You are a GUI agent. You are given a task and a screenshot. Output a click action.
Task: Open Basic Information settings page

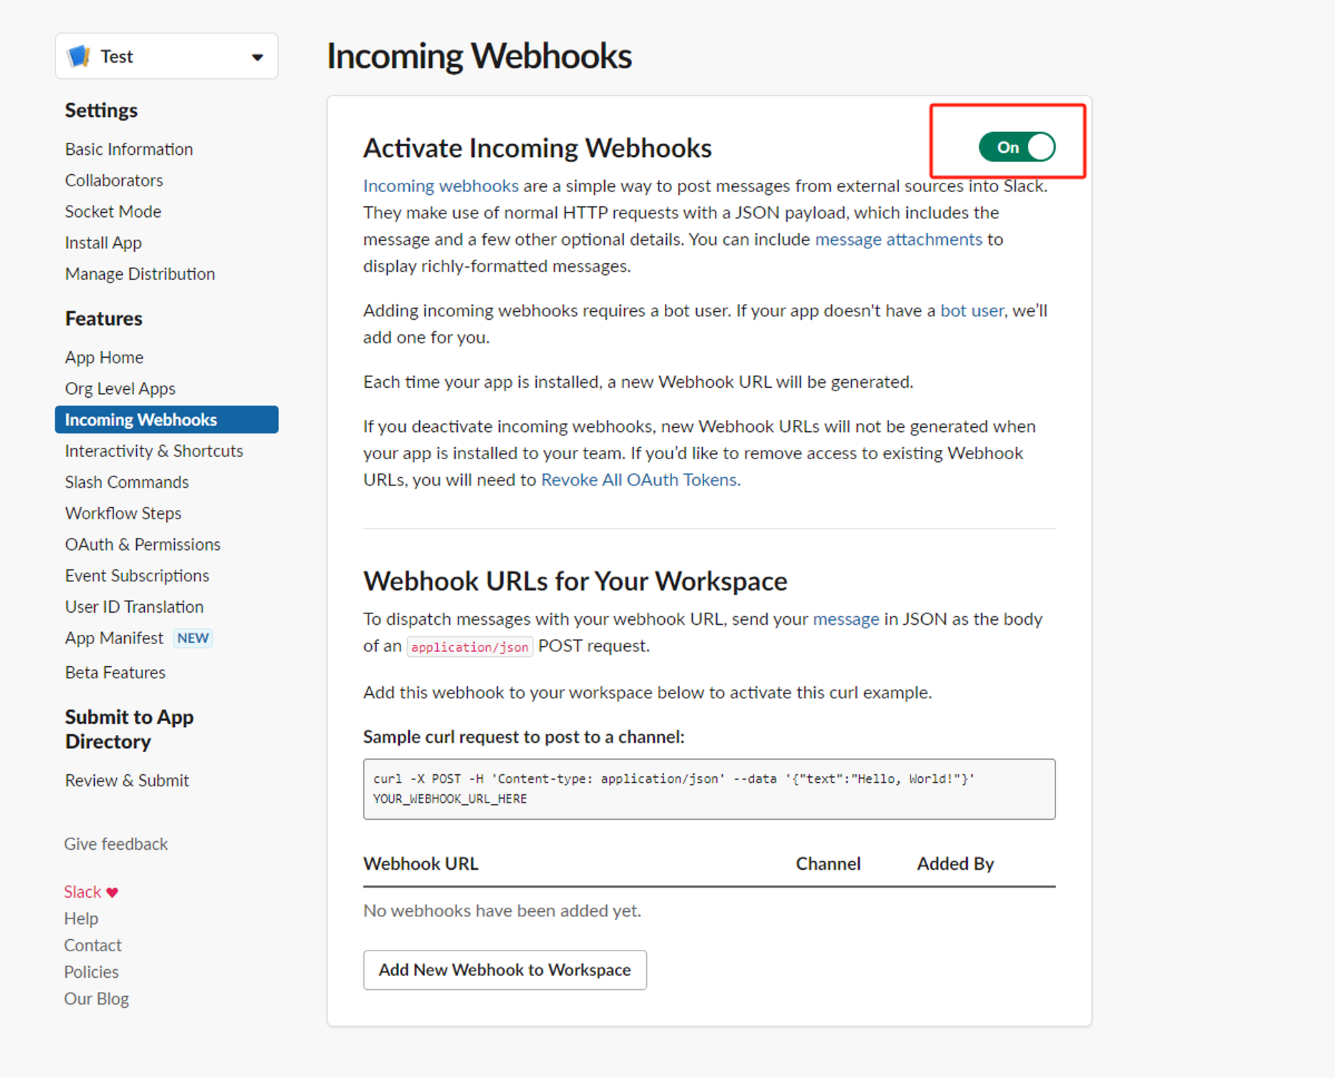(129, 149)
